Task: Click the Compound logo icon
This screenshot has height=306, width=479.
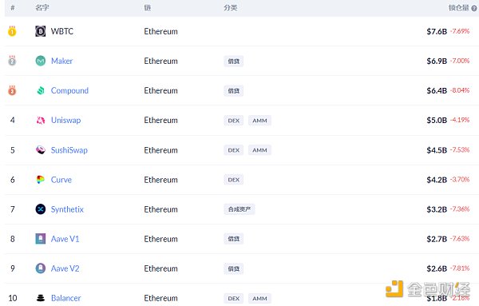Action: [x=41, y=90]
